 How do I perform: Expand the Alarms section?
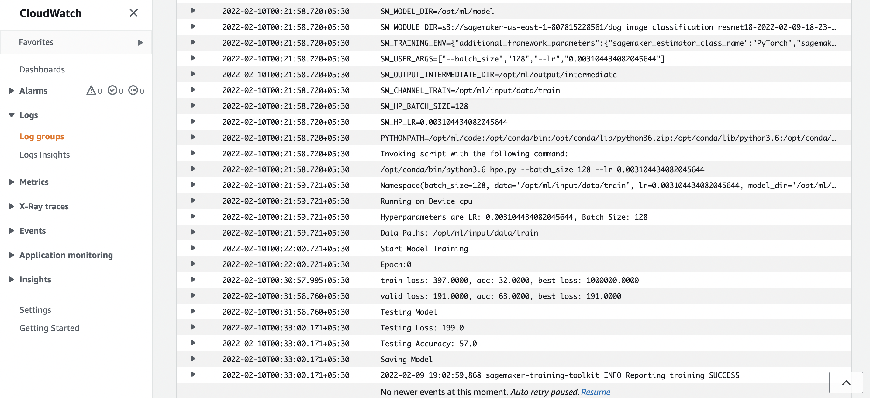11,90
